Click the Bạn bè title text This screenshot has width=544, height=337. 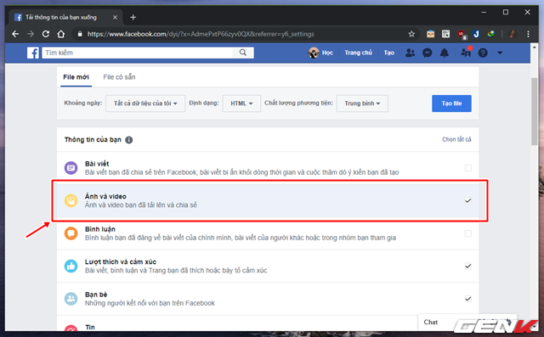[96, 295]
